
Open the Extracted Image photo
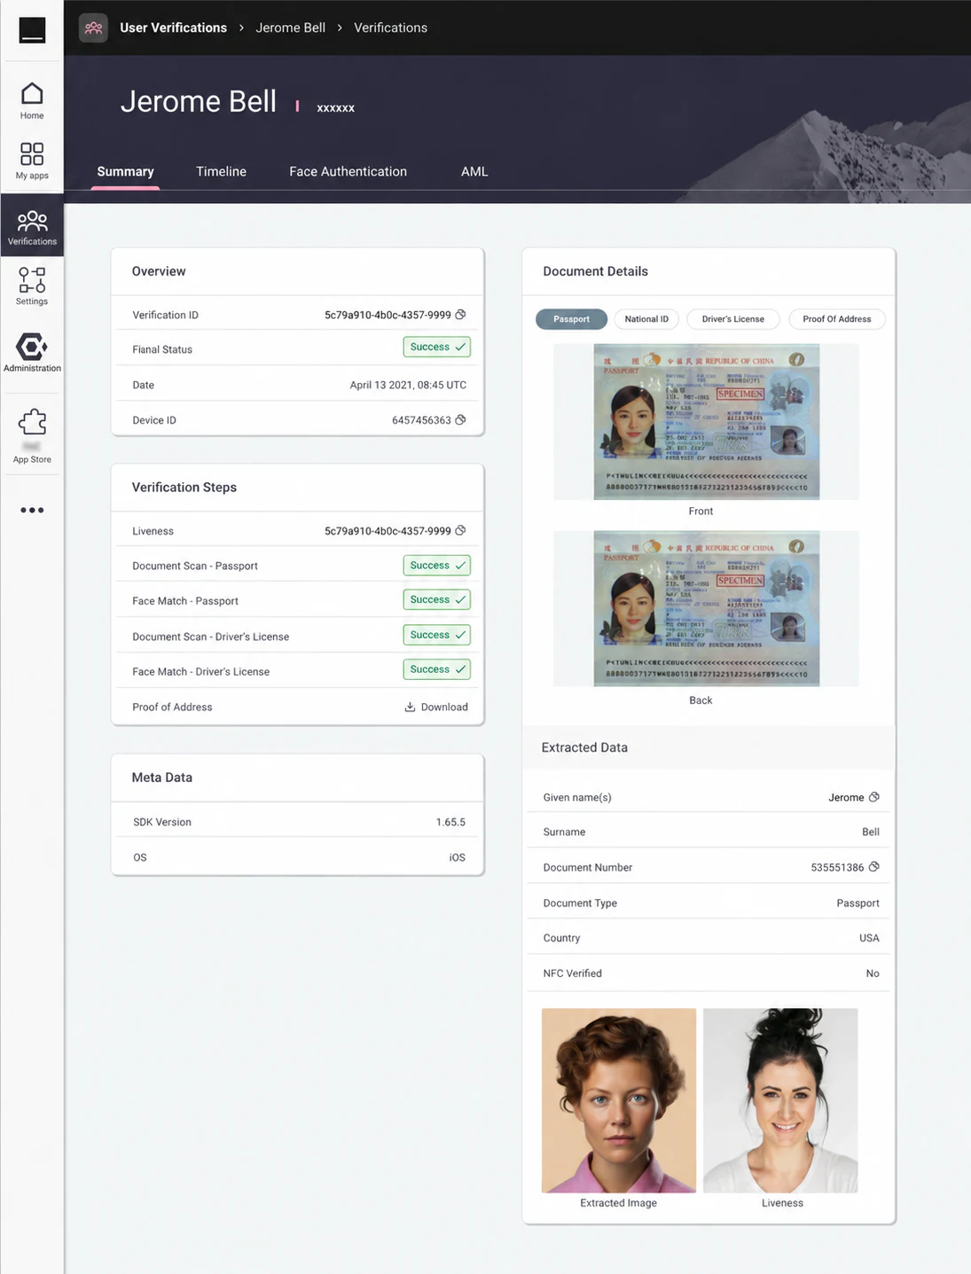(x=619, y=1100)
